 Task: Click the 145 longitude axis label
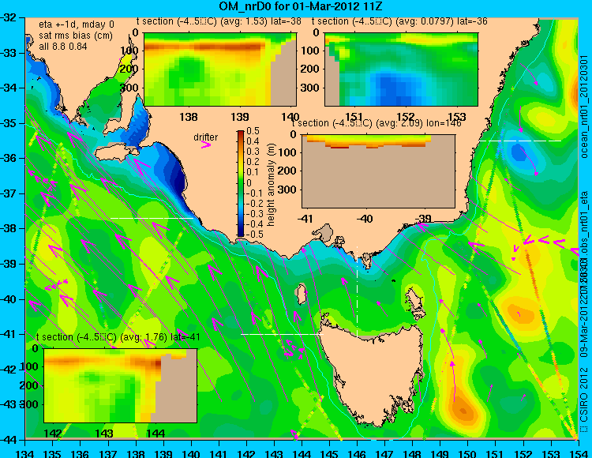point(329,453)
